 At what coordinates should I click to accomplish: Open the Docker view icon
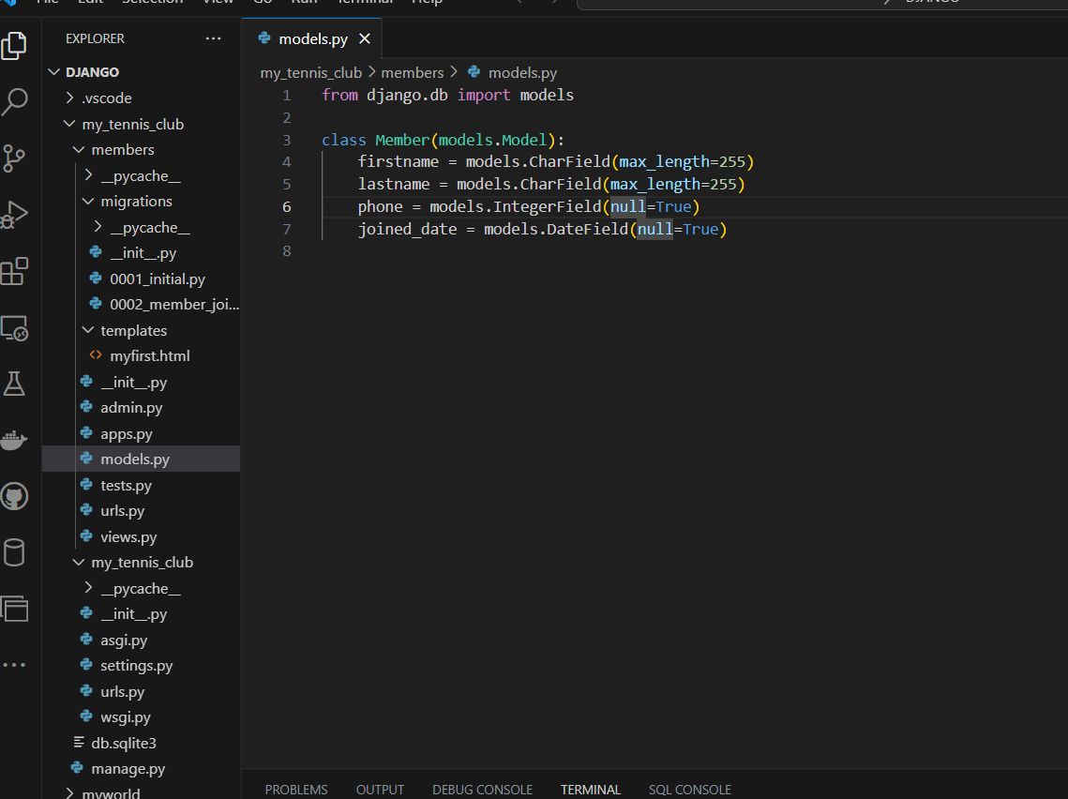(14, 440)
